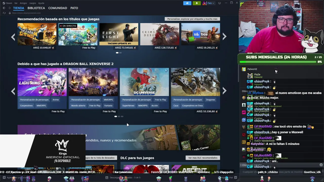
Task: Click the Mundo abierto tag
Action: click(78, 105)
